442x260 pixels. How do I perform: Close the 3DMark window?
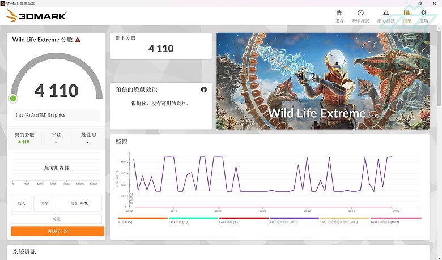click(x=435, y=3)
